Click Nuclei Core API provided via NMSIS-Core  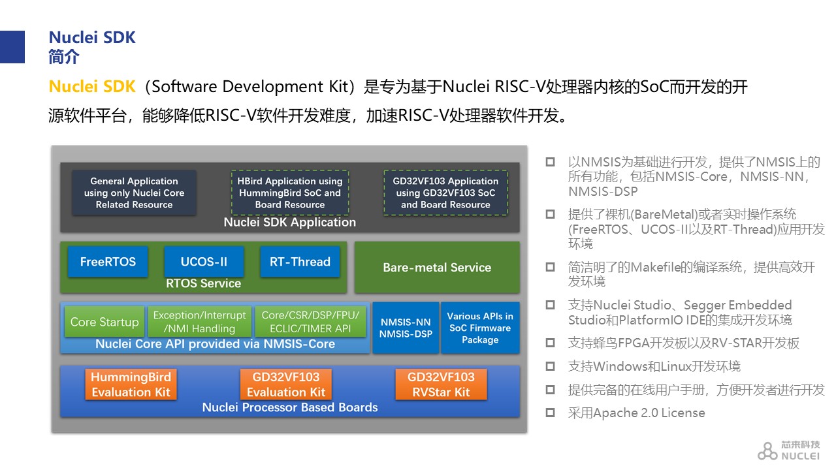point(215,344)
